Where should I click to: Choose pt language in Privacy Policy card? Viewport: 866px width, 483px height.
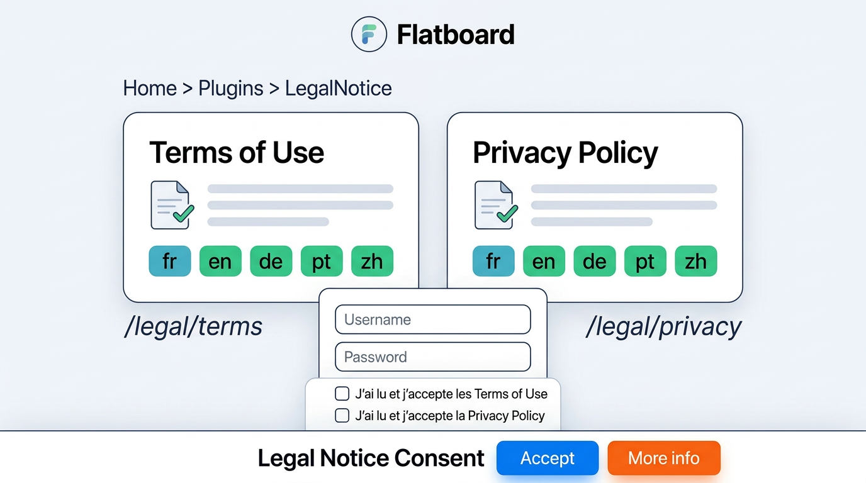click(x=645, y=261)
